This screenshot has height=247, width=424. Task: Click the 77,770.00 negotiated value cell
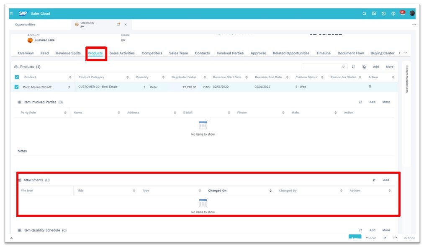(x=189, y=87)
